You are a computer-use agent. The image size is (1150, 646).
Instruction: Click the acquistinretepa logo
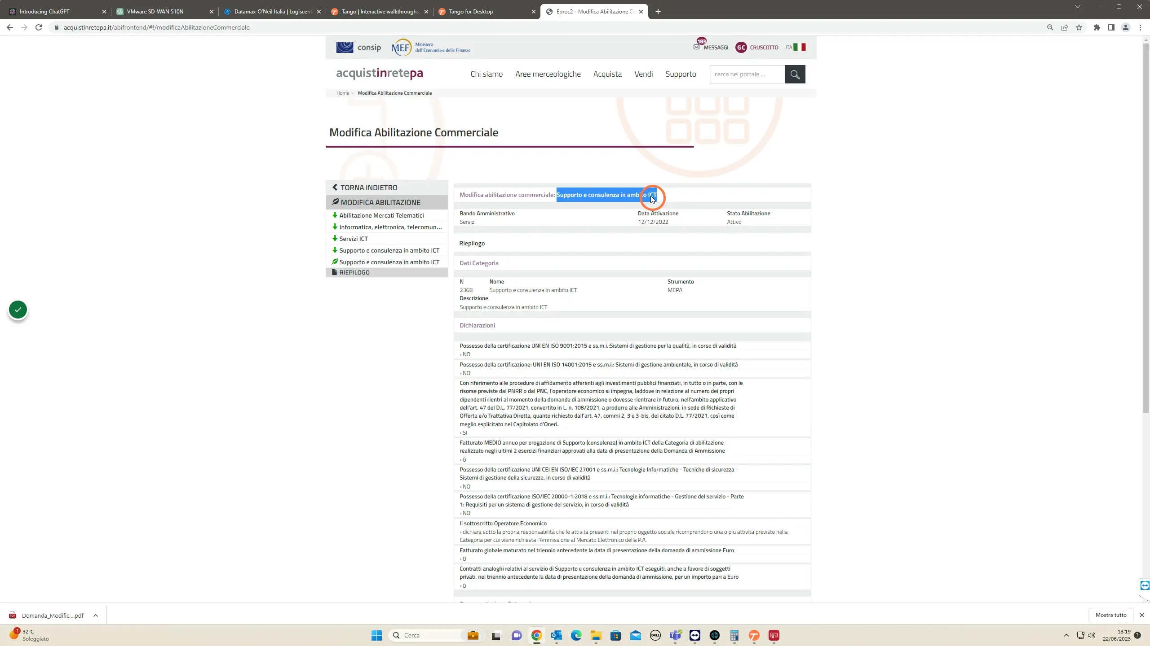click(380, 73)
